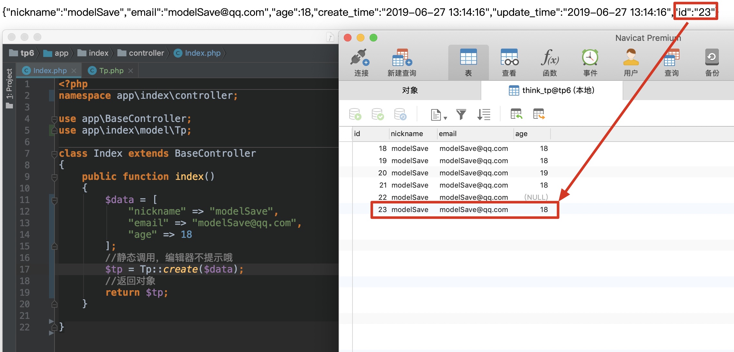Image resolution: width=734 pixels, height=352 pixels.
Task: Click the index breadcrumb folder
Action: 93,53
